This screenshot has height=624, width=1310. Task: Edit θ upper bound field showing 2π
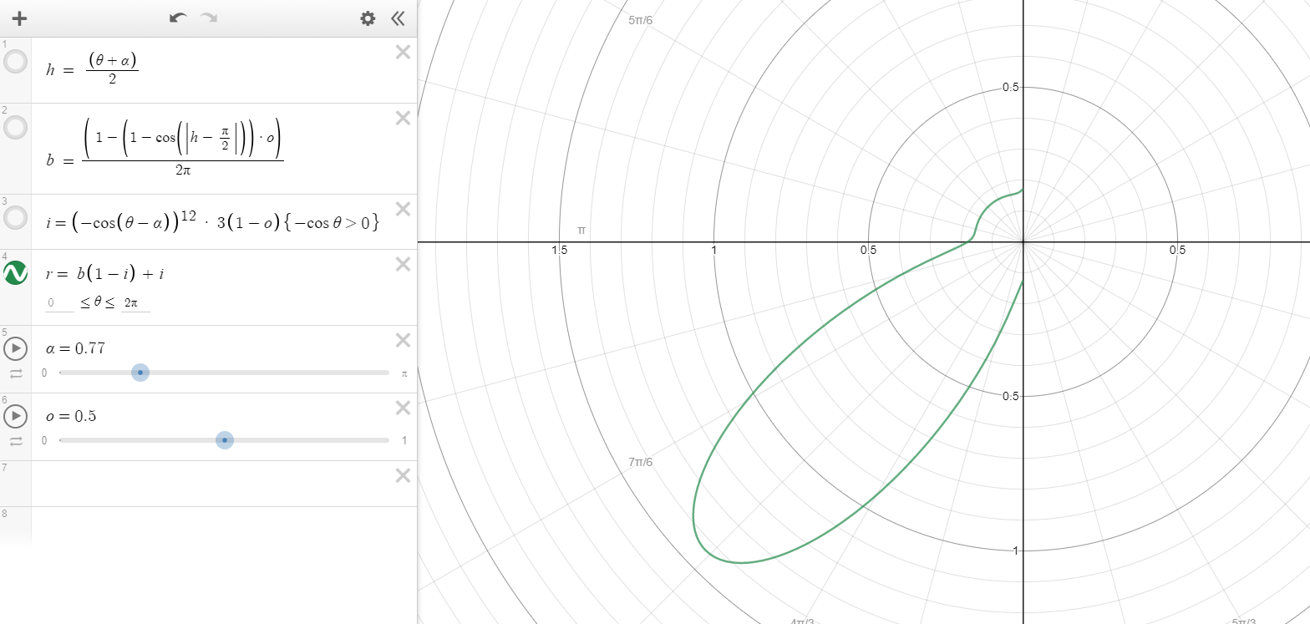pos(136,303)
